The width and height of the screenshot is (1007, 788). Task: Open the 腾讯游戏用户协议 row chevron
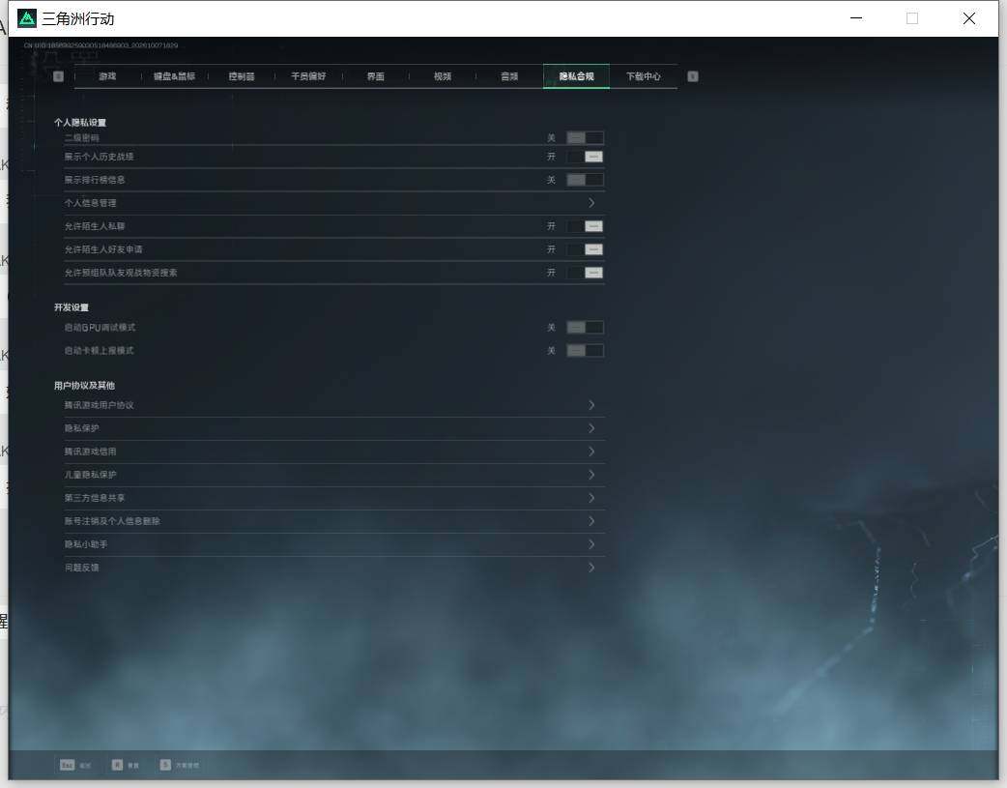click(591, 405)
